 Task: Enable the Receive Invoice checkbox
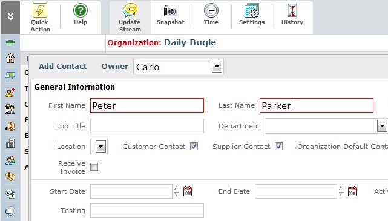[94, 167]
